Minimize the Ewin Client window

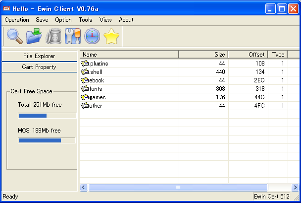(x=270, y=8)
